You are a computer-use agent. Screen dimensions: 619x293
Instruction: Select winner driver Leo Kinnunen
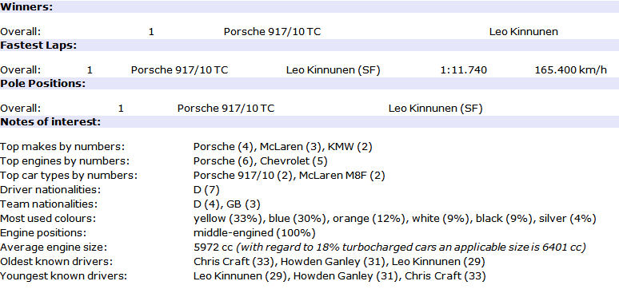click(524, 32)
